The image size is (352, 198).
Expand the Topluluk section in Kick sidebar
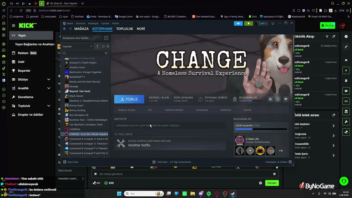click(x=49, y=106)
